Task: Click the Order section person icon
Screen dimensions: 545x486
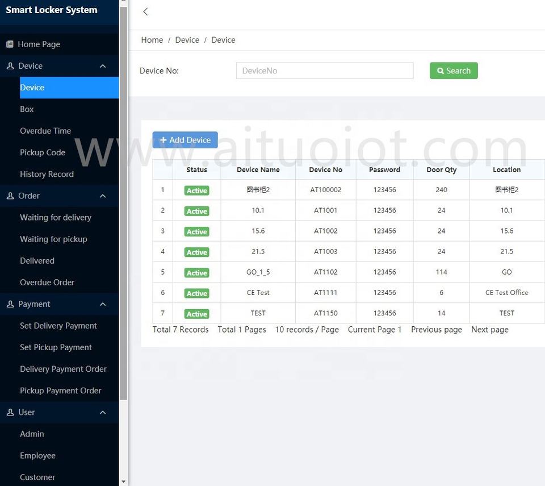Action: click(10, 196)
